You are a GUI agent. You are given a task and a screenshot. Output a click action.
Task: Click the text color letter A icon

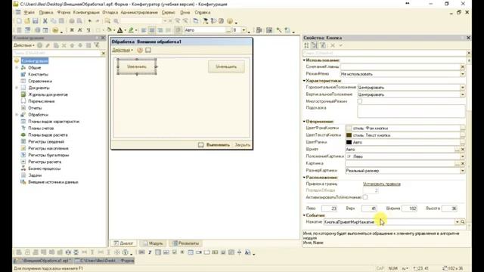[120, 30]
